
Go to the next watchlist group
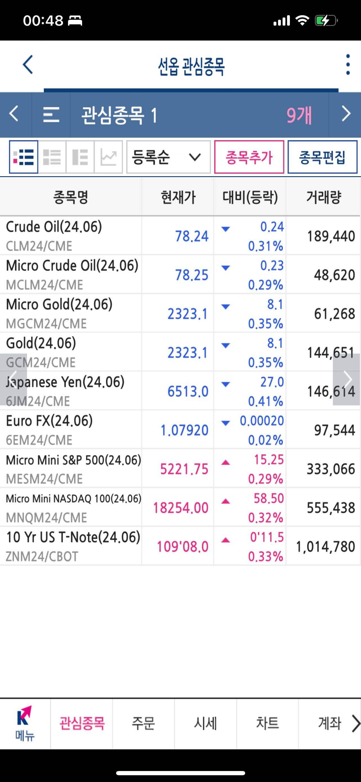pos(346,115)
